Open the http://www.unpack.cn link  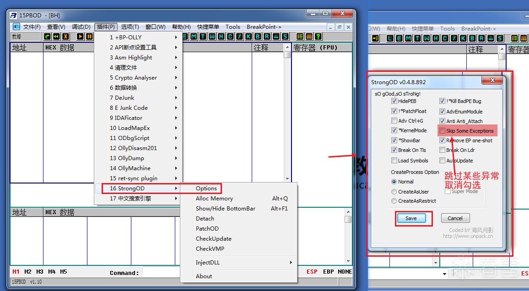pos(468,236)
